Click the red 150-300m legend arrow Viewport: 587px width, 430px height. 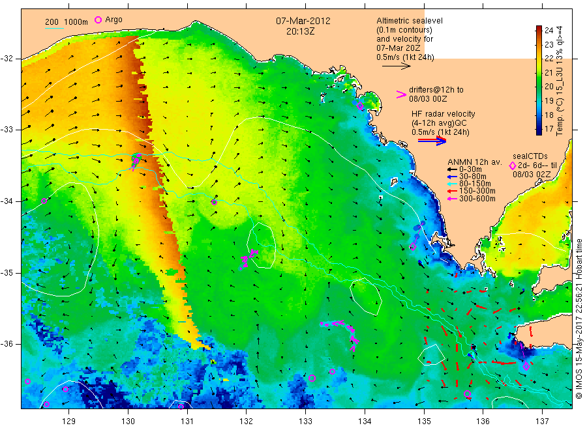tap(453, 191)
